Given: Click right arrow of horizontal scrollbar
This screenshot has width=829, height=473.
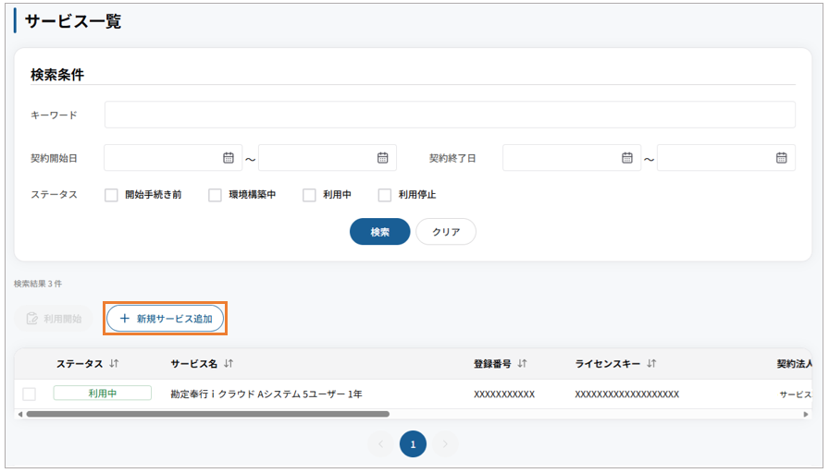Looking at the screenshot, I should coord(806,415).
